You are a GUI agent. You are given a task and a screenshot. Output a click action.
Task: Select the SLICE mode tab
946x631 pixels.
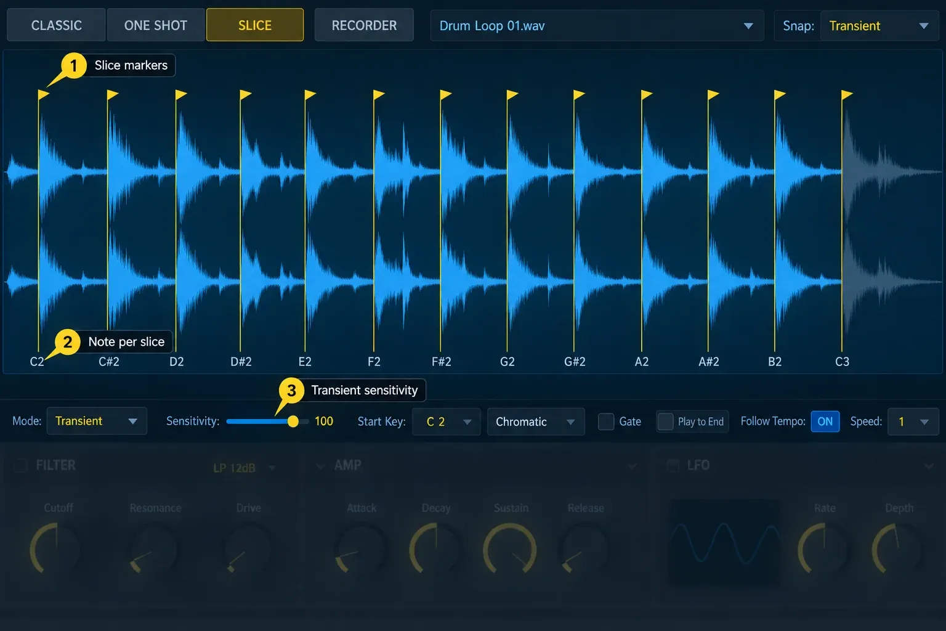tap(255, 25)
